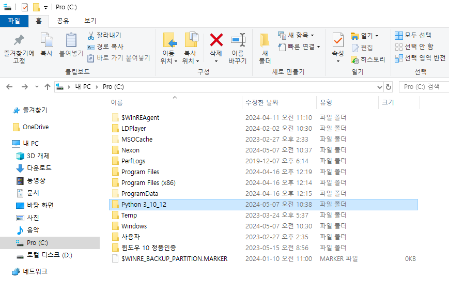Select Pro (C:) in the navigation pane
The height and width of the screenshot is (308, 449).
tap(50, 243)
